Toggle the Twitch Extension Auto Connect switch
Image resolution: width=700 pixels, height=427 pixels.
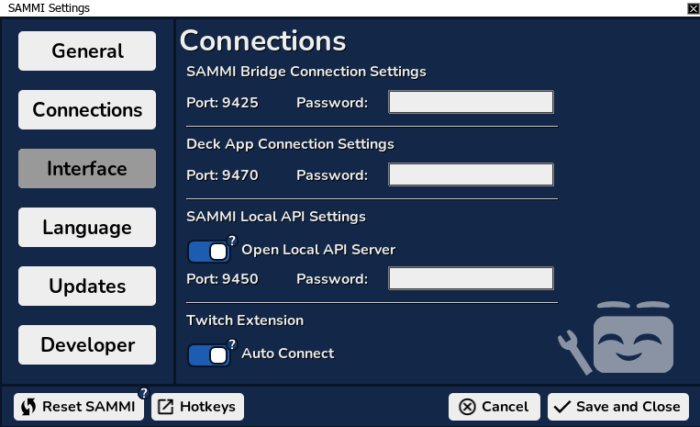(x=209, y=355)
